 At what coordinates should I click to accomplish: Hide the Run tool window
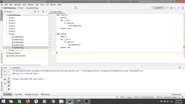pyautogui.click(x=183, y=68)
